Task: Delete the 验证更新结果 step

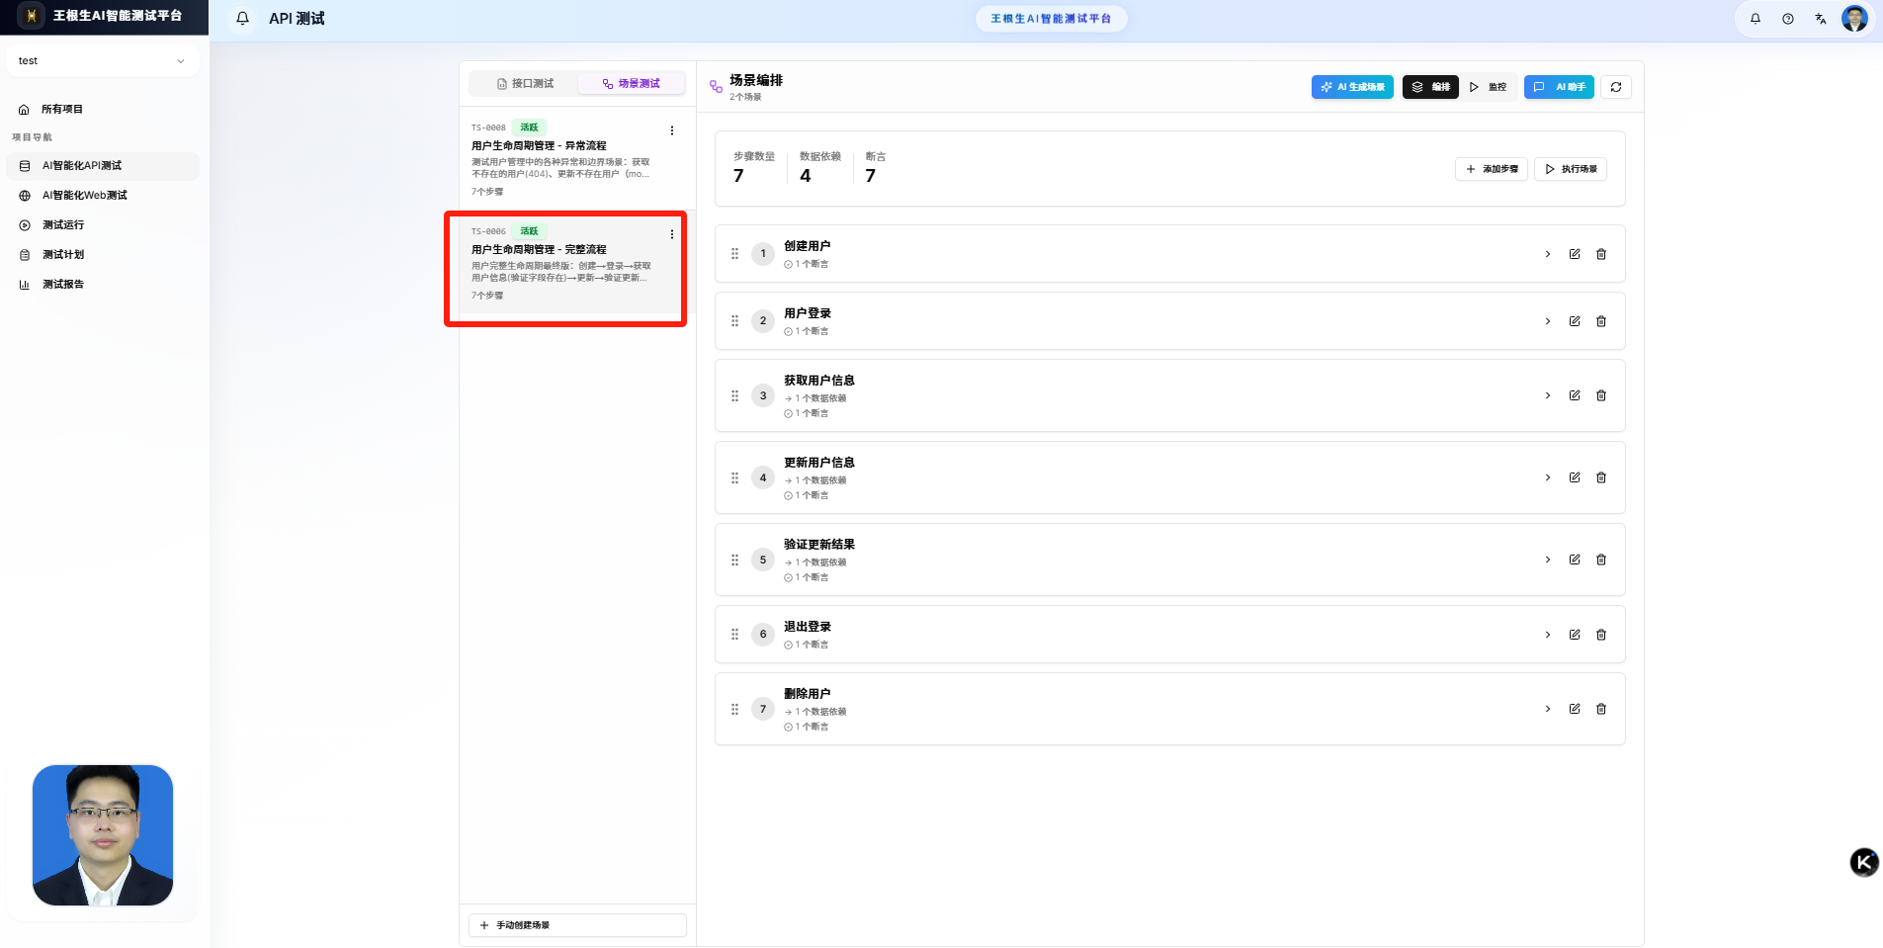Action: [x=1601, y=560]
